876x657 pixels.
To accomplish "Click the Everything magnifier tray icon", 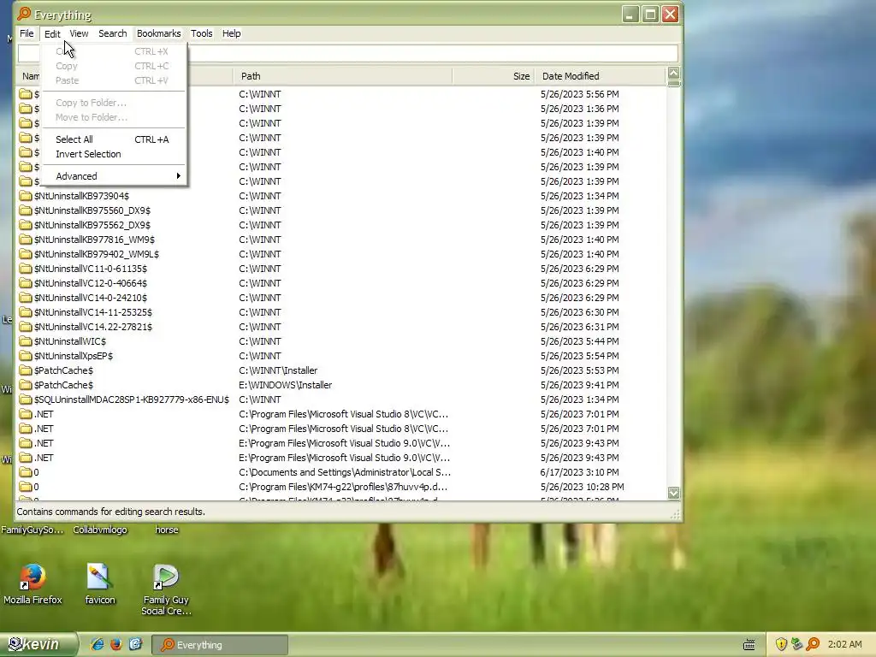I will [x=813, y=645].
